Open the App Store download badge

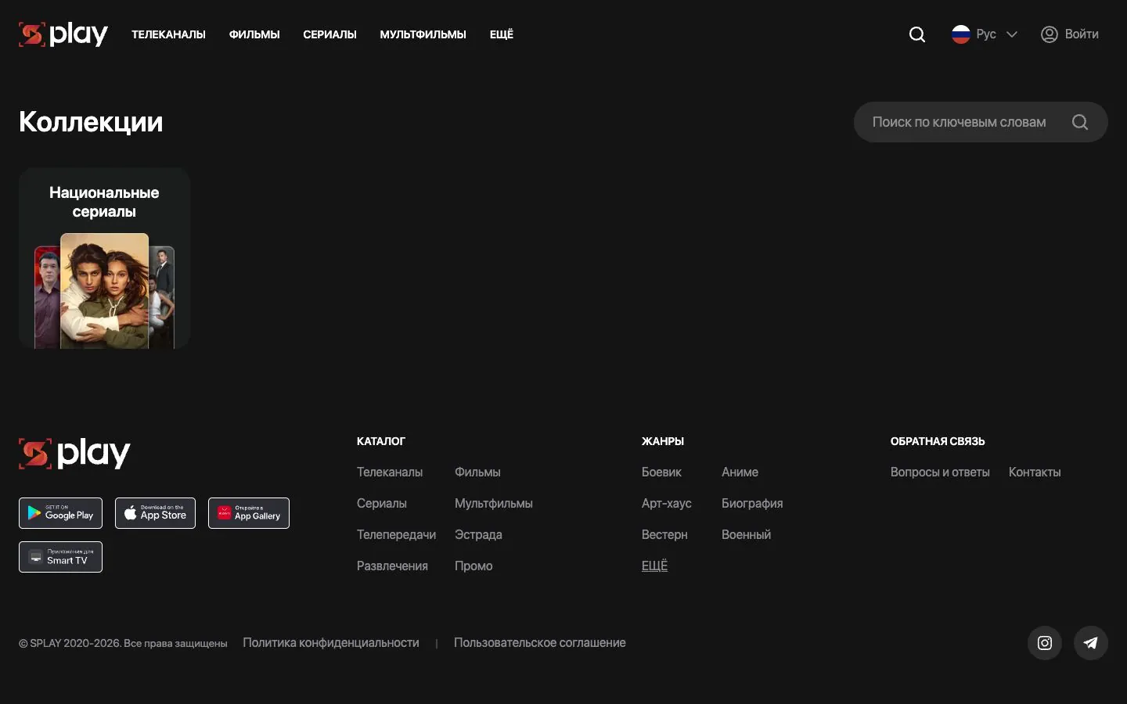click(x=155, y=513)
